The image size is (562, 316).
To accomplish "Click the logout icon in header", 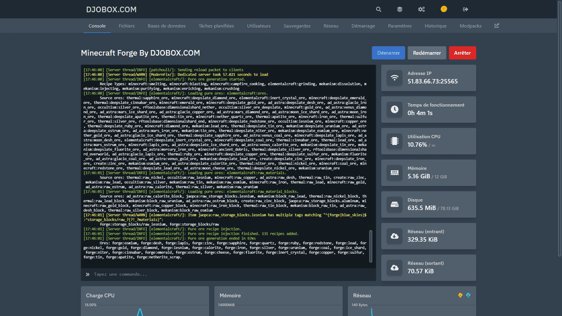I will click(x=465, y=9).
